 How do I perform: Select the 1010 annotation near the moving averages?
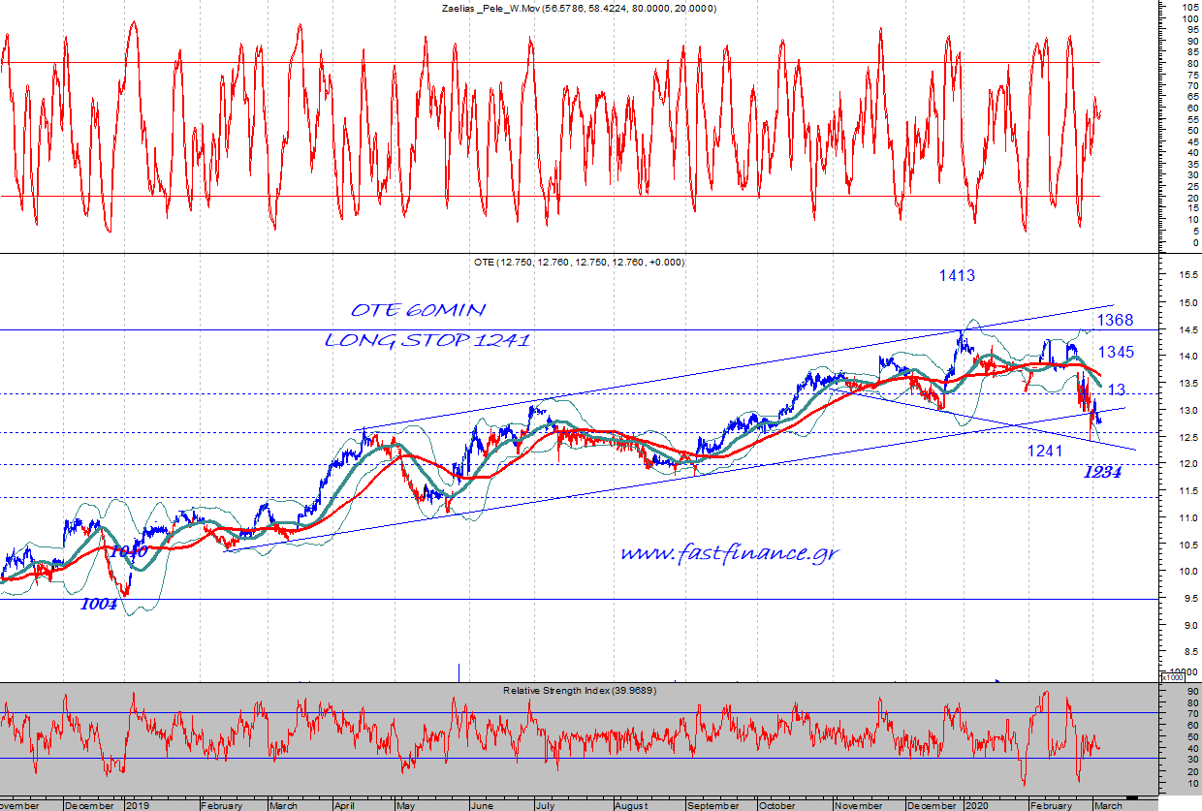tap(127, 551)
